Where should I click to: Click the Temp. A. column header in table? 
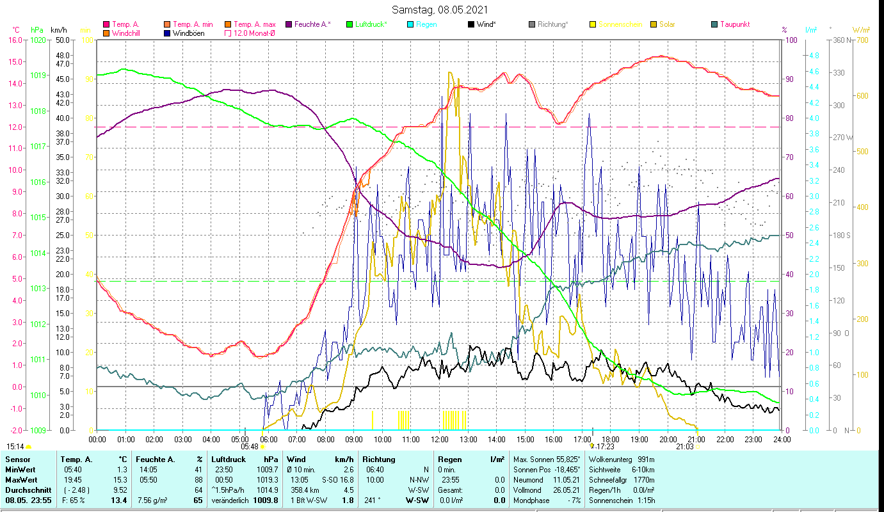[x=76, y=460]
